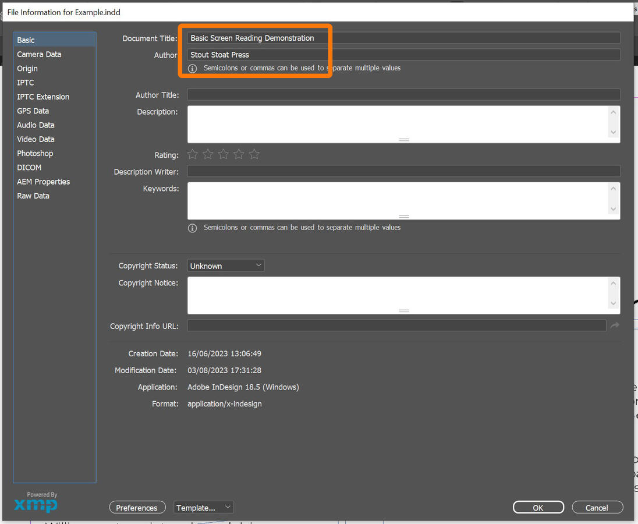The image size is (638, 524).
Task: Switch to the Camera Data section
Action: pyautogui.click(x=39, y=54)
